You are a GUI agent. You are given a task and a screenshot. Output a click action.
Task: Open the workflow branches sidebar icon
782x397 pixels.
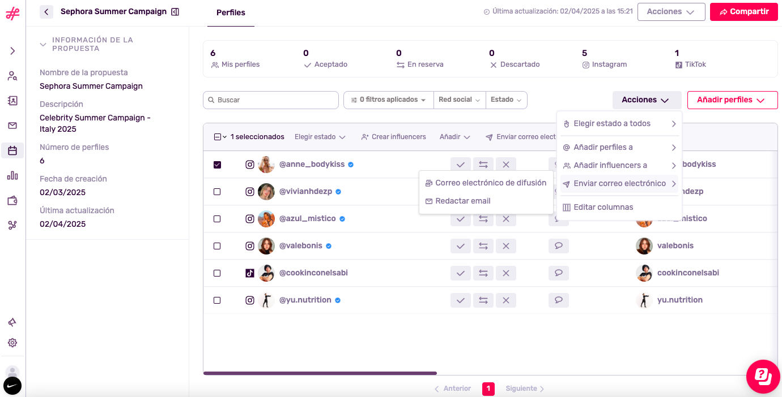[x=12, y=225]
